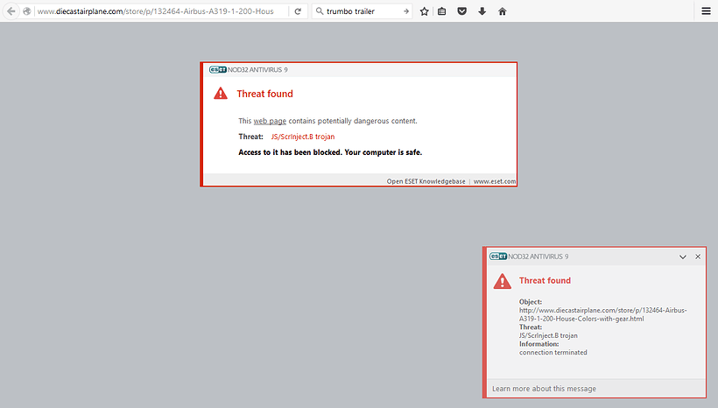Click the object URL text in notification

point(602,314)
